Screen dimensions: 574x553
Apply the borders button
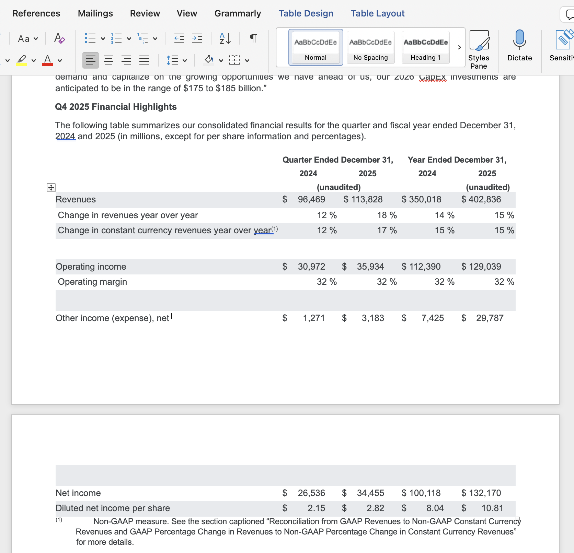pyautogui.click(x=234, y=60)
